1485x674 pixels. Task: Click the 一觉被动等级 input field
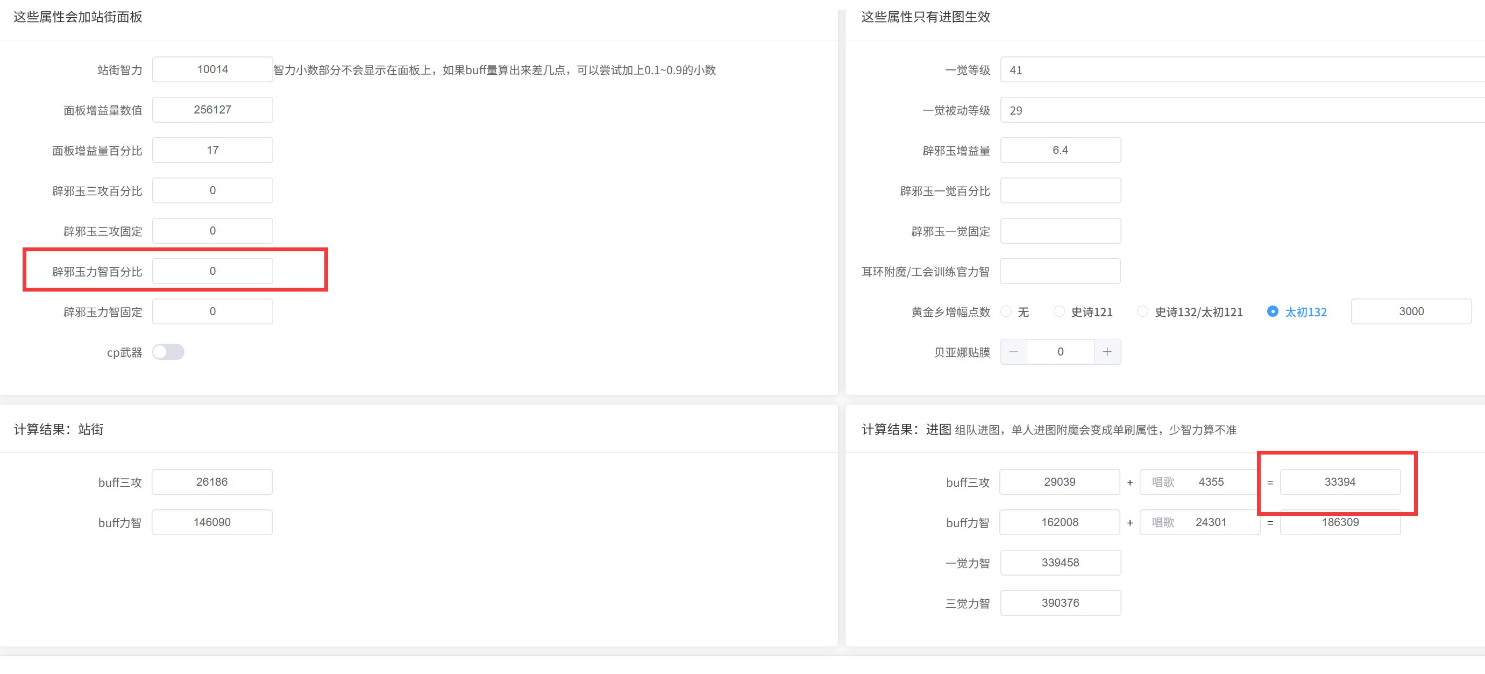[1242, 110]
